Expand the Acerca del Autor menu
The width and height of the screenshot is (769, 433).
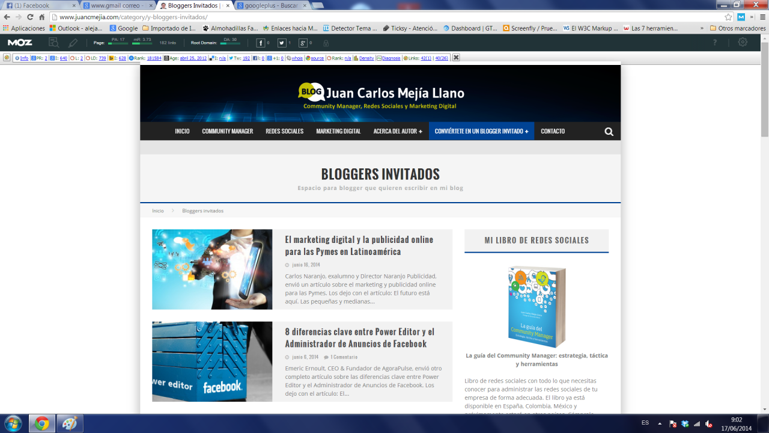point(397,131)
